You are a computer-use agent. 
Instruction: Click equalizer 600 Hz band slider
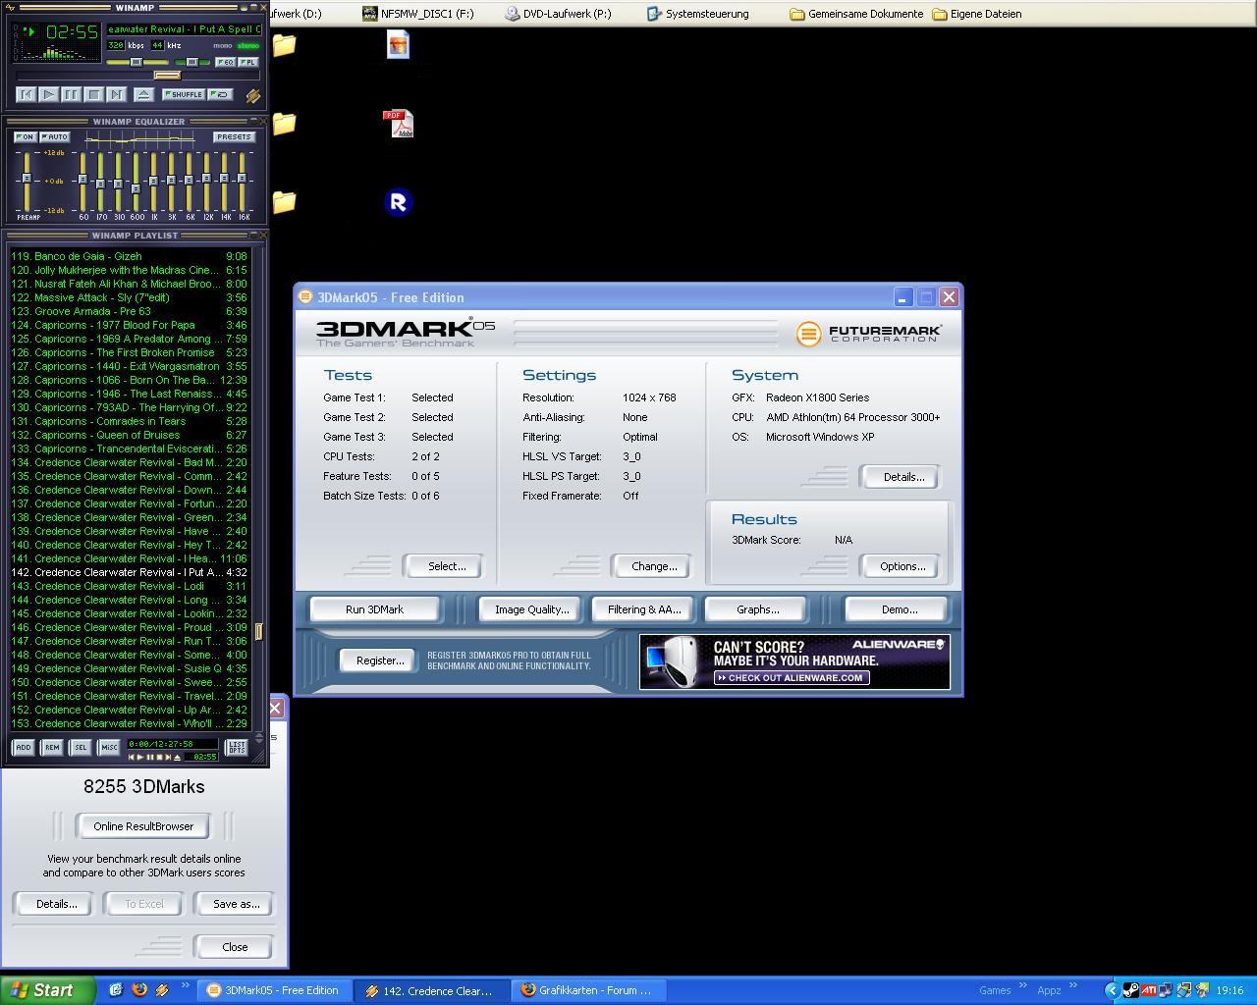(136, 181)
